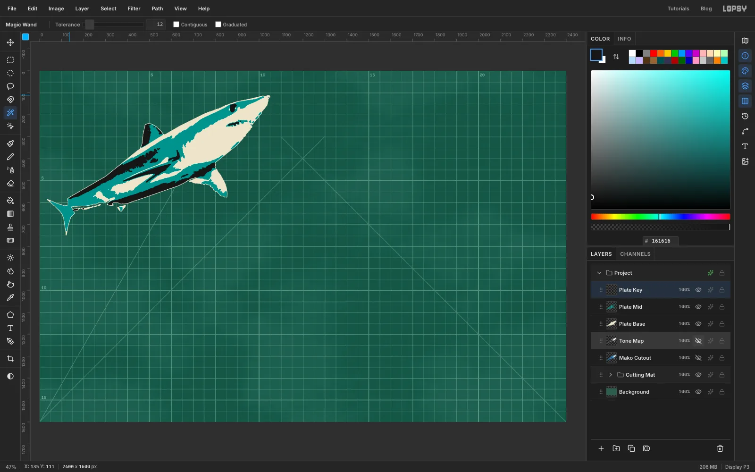Show the Mako Cutout layer
The image size is (755, 472).
click(x=698, y=358)
